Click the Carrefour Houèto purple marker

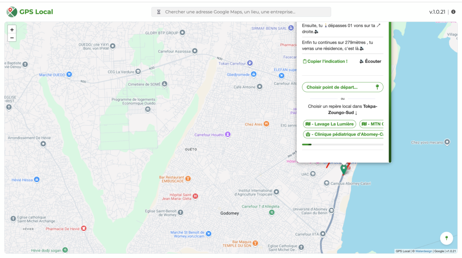tap(227, 134)
